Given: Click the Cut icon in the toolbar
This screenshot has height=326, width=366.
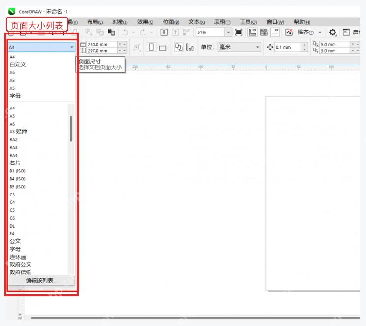Looking at the screenshot, I should click(x=89, y=32).
